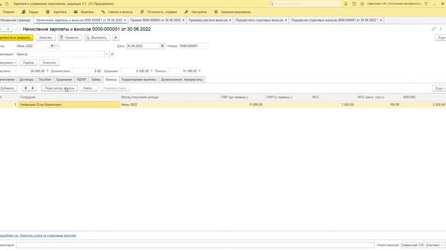Viewport: 446px width, 251px height.
Task: Open the Отчетность, справки section
Action: tap(158, 12)
